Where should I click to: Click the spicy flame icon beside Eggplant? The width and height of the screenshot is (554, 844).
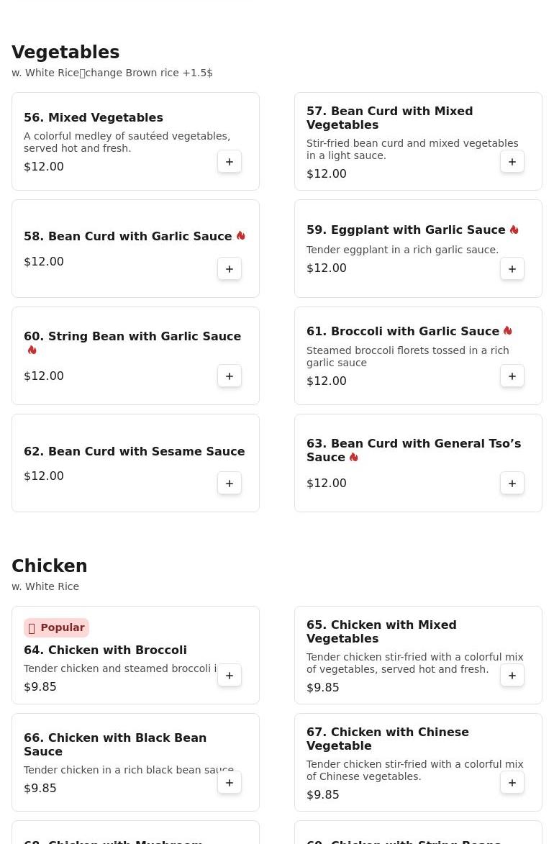[514, 230]
